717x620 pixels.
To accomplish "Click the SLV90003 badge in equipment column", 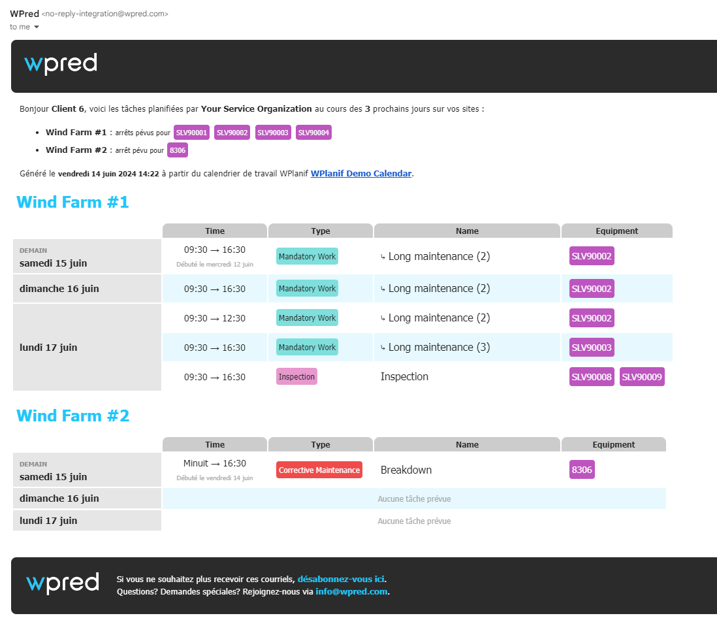I will (x=592, y=348).
